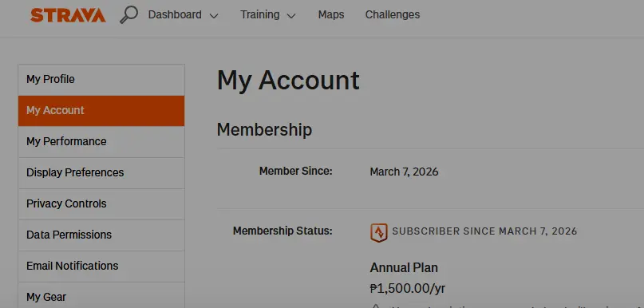This screenshot has height=308, width=644.
Task: Expand the Training dropdown chevron
Action: pos(291,16)
